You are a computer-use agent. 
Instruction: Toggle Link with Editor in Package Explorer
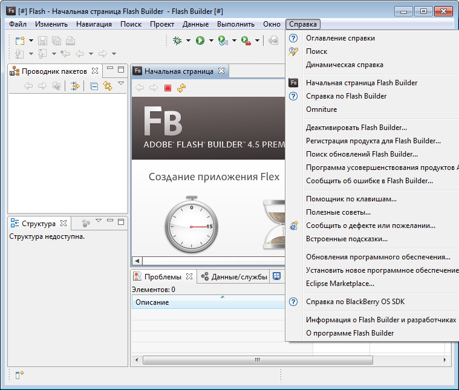(x=108, y=86)
